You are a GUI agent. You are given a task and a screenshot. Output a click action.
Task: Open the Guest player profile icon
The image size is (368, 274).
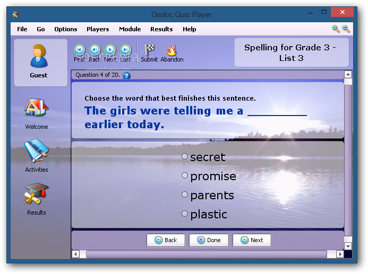click(39, 56)
